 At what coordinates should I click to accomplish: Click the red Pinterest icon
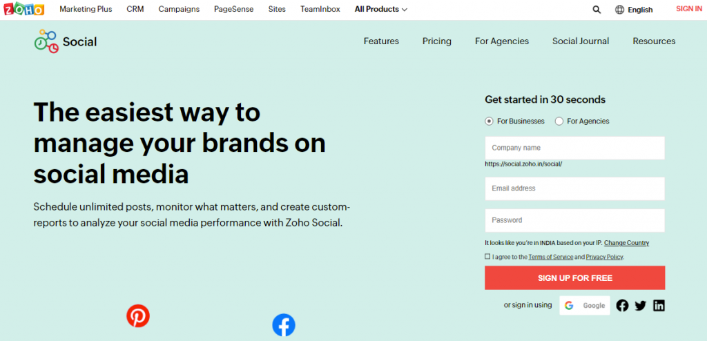138,316
